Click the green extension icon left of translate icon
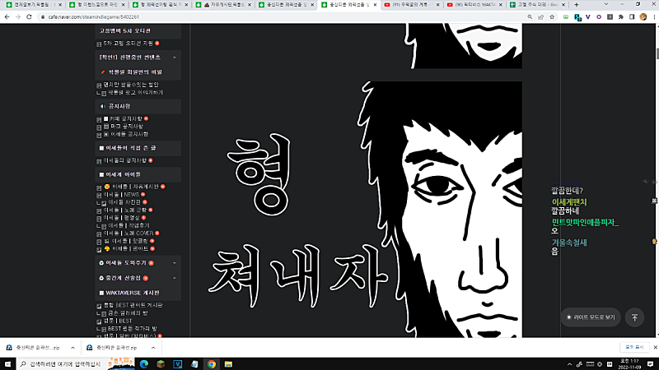The image size is (659, 370). tap(566, 16)
